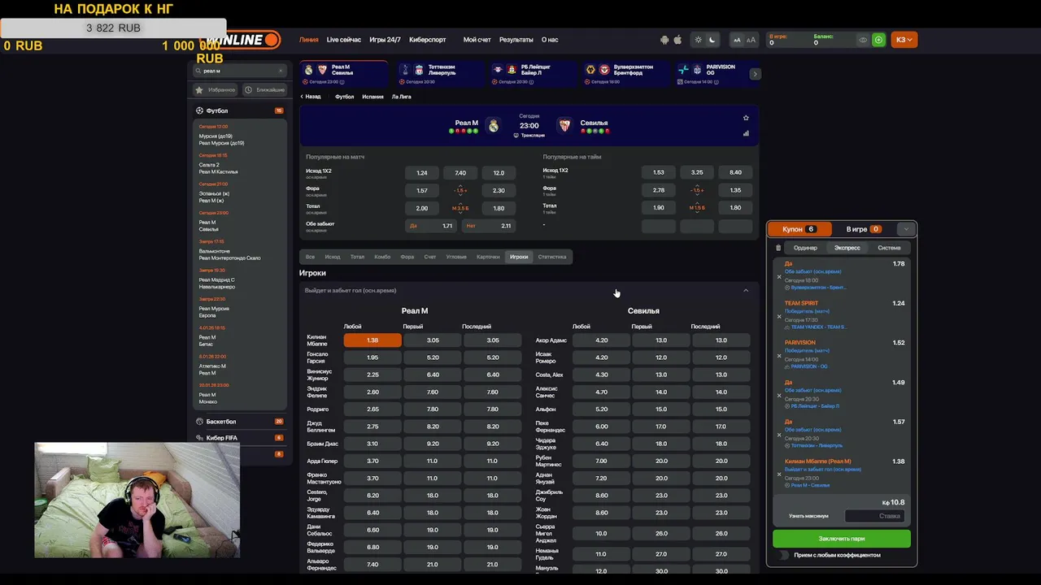Switch to the Купон tab

click(801, 229)
